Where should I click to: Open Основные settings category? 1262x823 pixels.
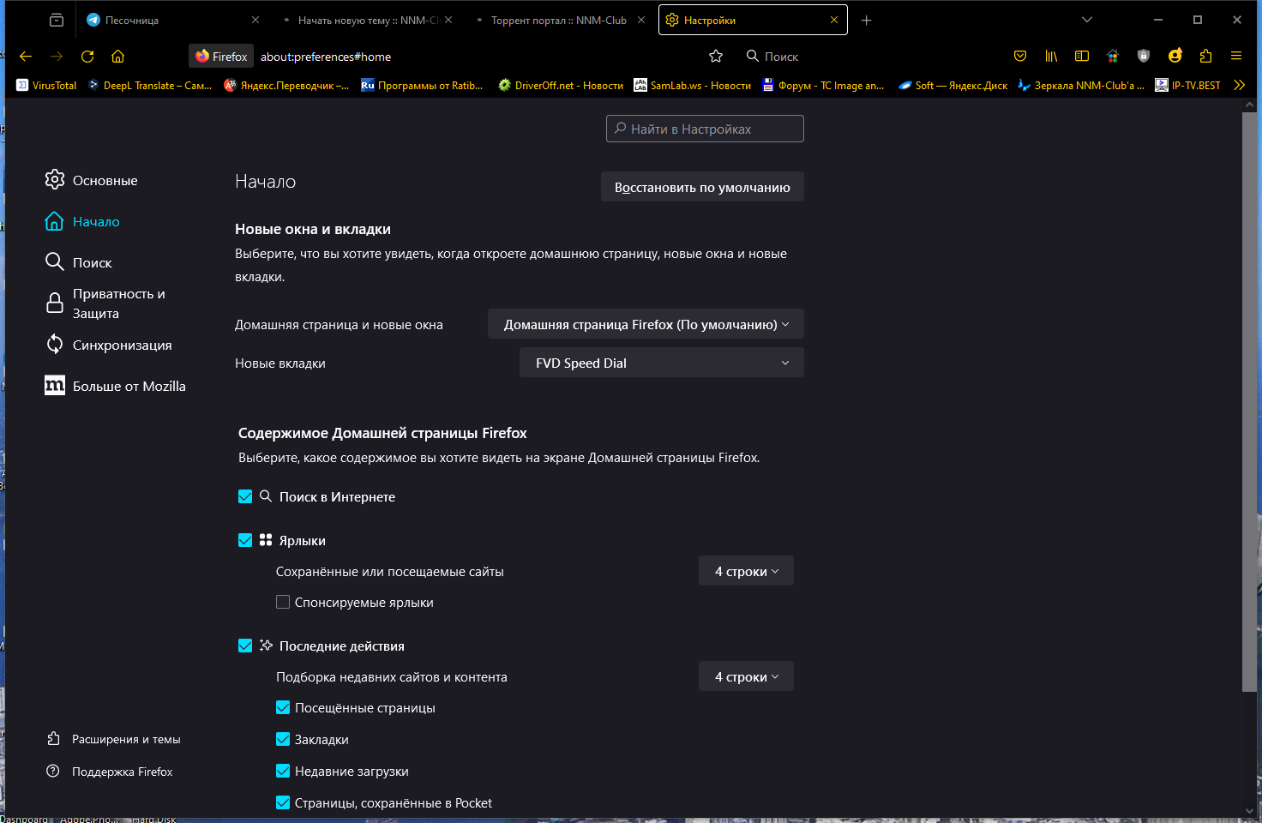(x=91, y=180)
